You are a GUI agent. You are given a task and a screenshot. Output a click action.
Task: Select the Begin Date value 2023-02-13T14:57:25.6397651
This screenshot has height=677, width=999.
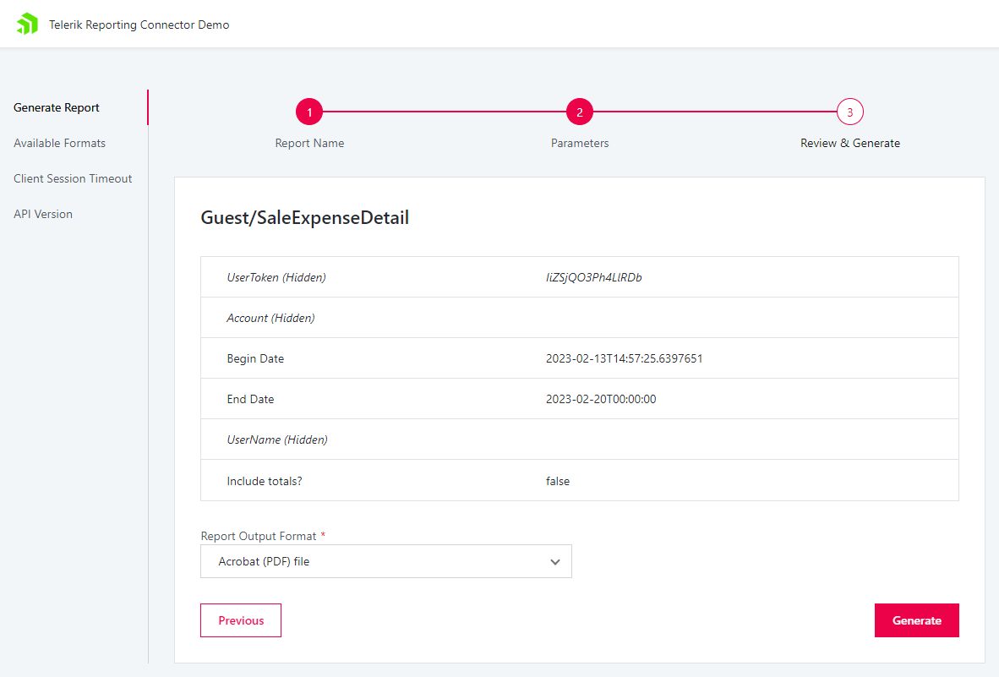coord(625,358)
